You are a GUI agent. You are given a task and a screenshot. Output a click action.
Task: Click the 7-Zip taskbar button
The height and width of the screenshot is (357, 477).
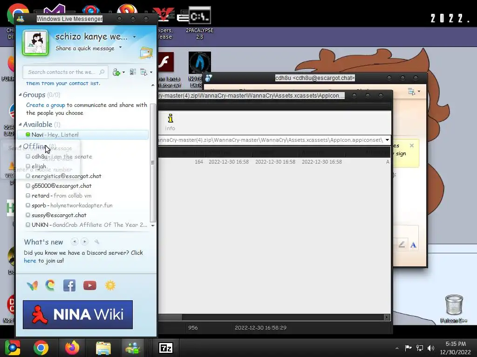point(166,348)
